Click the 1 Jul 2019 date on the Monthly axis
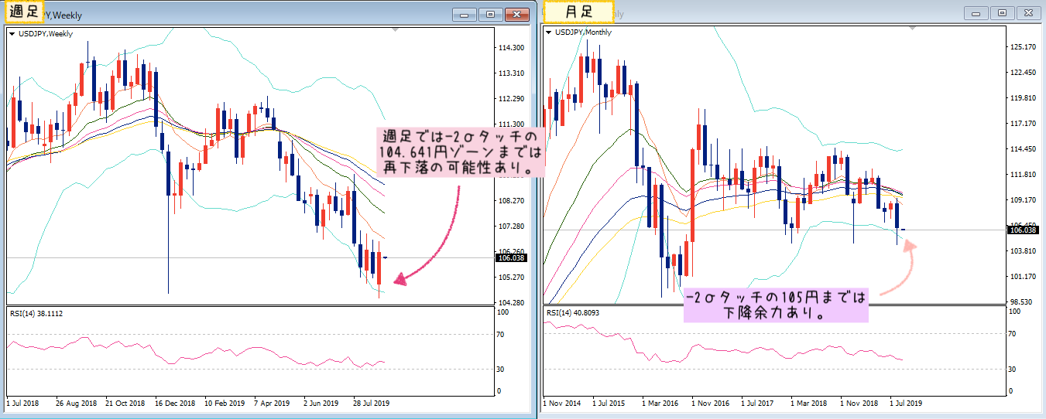 point(907,404)
